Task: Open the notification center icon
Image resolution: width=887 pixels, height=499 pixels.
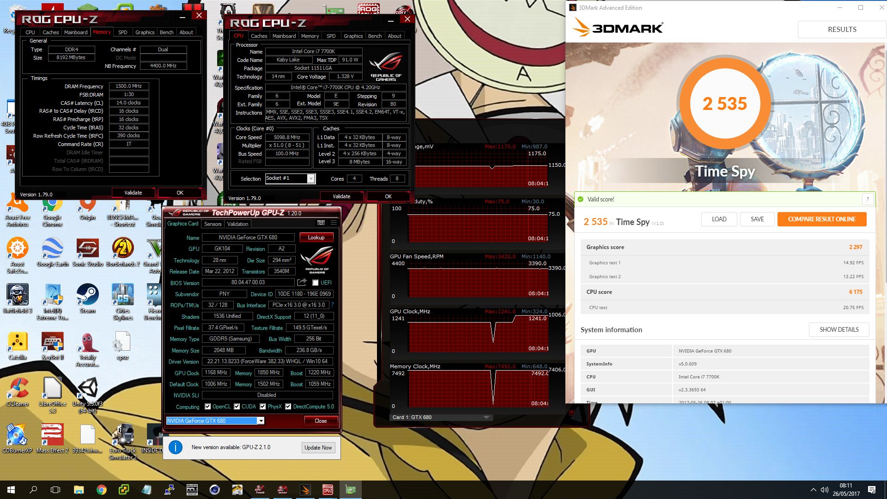Action: [872, 490]
